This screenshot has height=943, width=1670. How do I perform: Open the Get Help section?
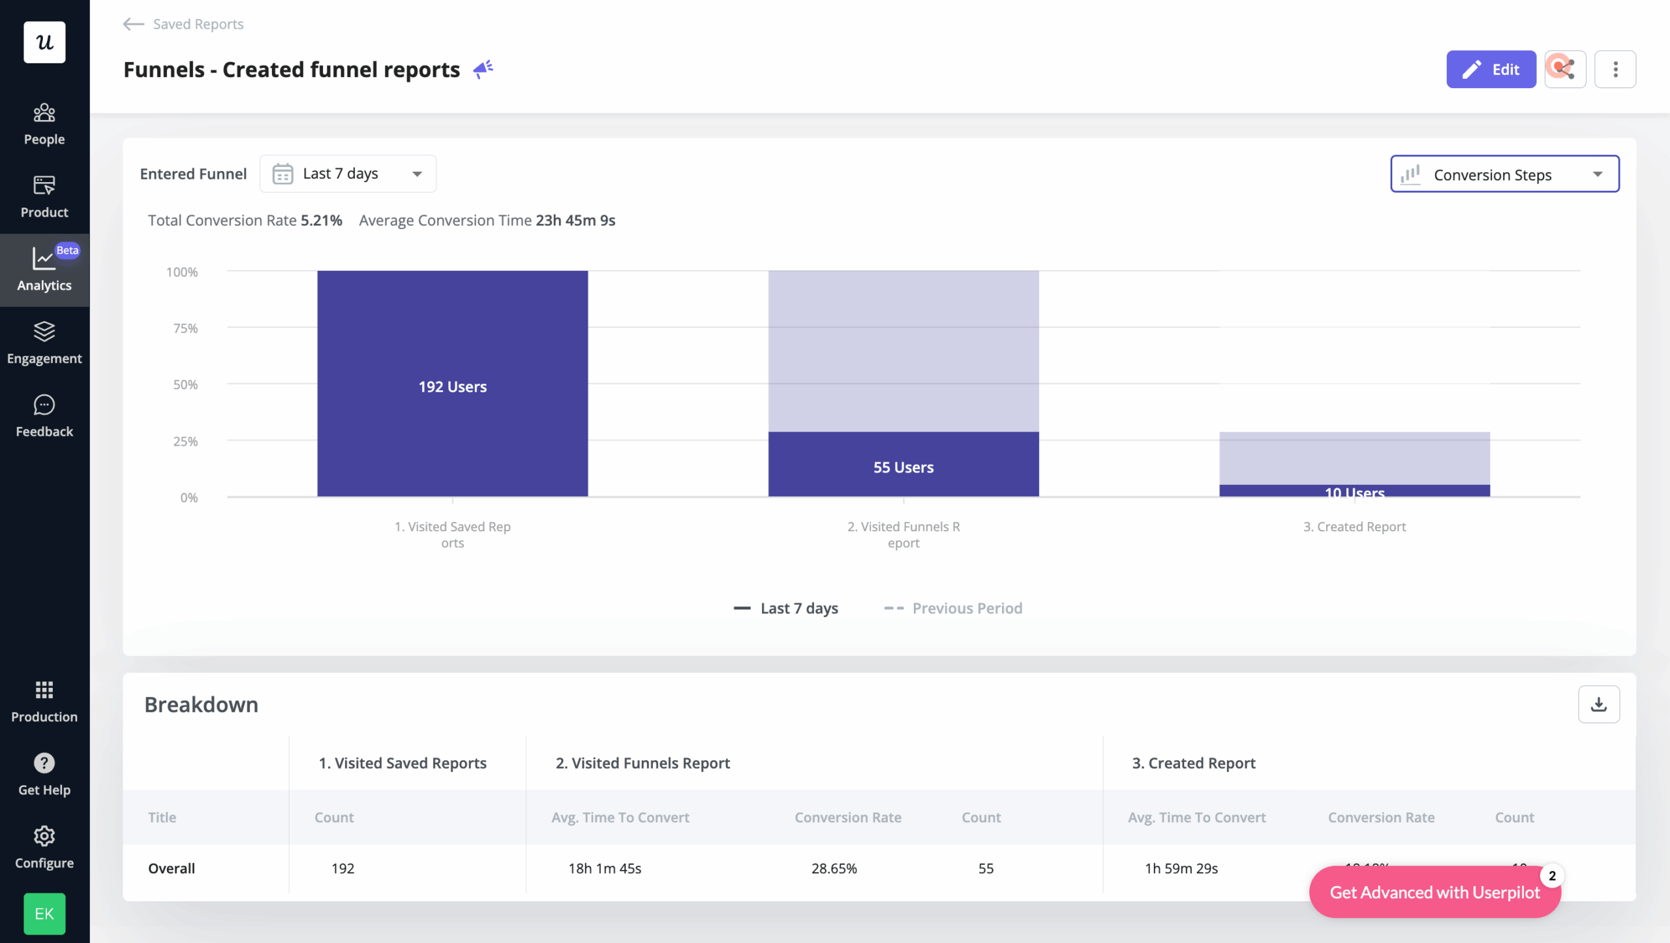(x=44, y=773)
